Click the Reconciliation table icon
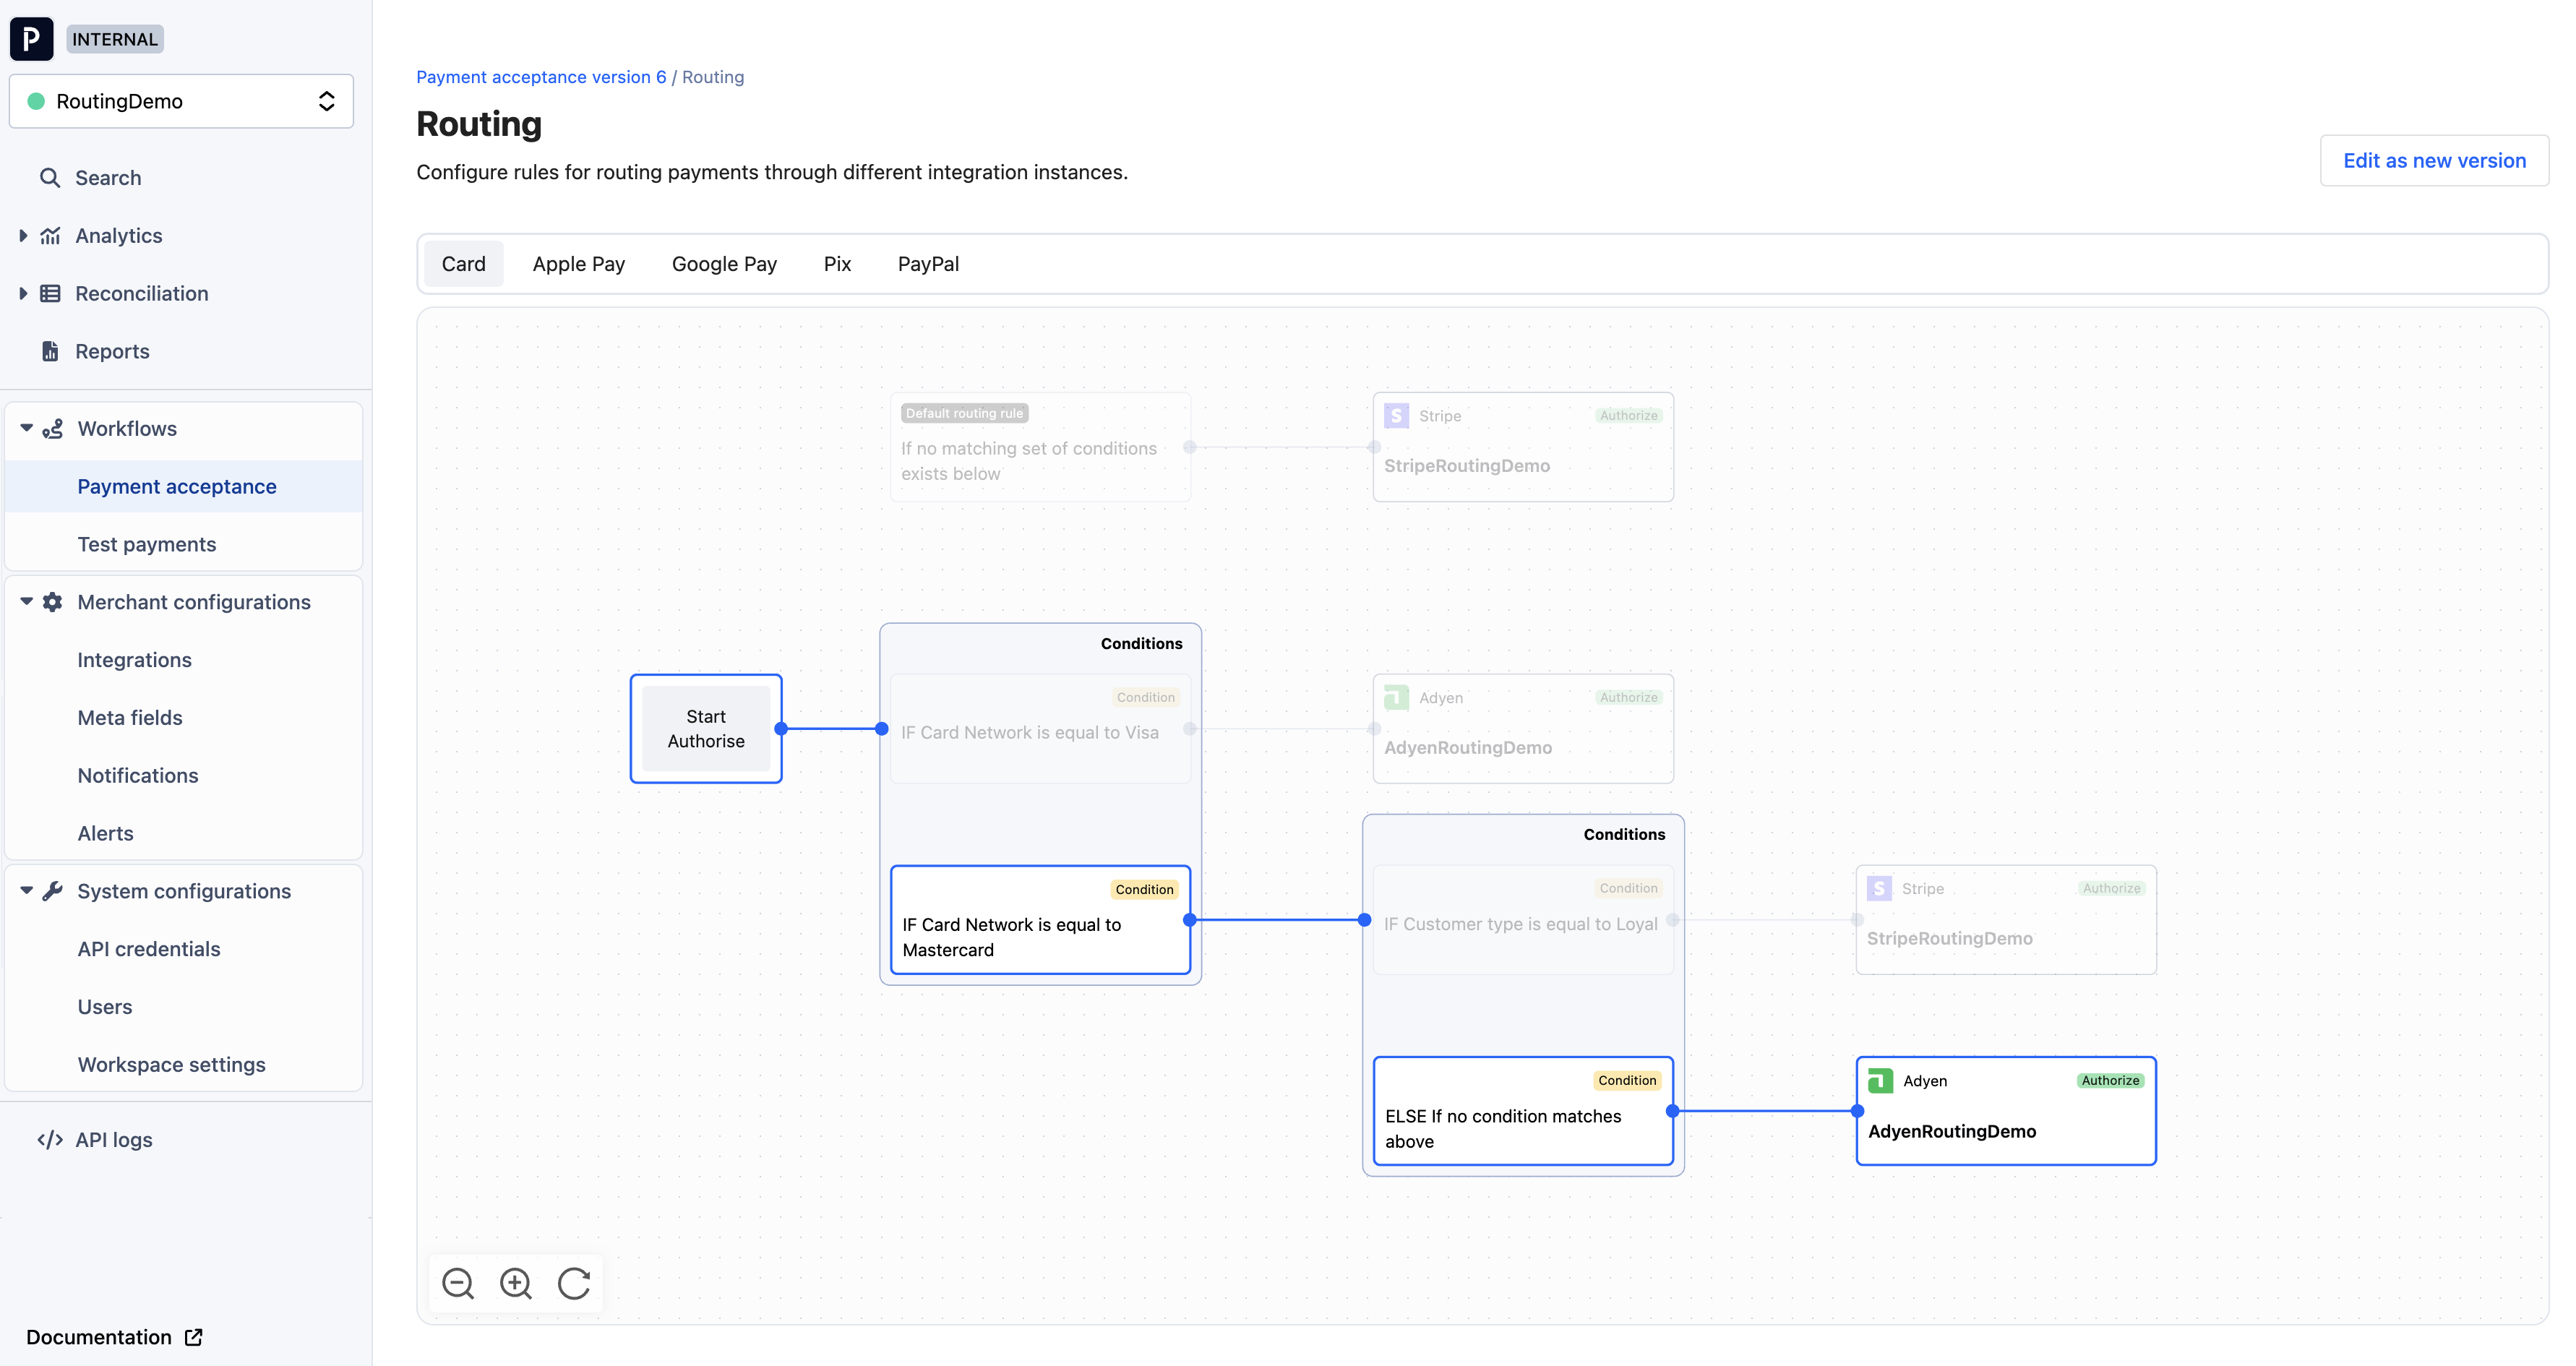 (50, 294)
